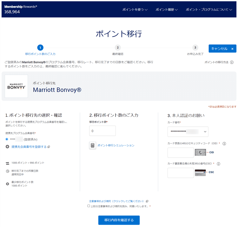The width and height of the screenshot is (238, 227).
Task: Click the plus icon to register member number
Action: [x=7, y=147]
